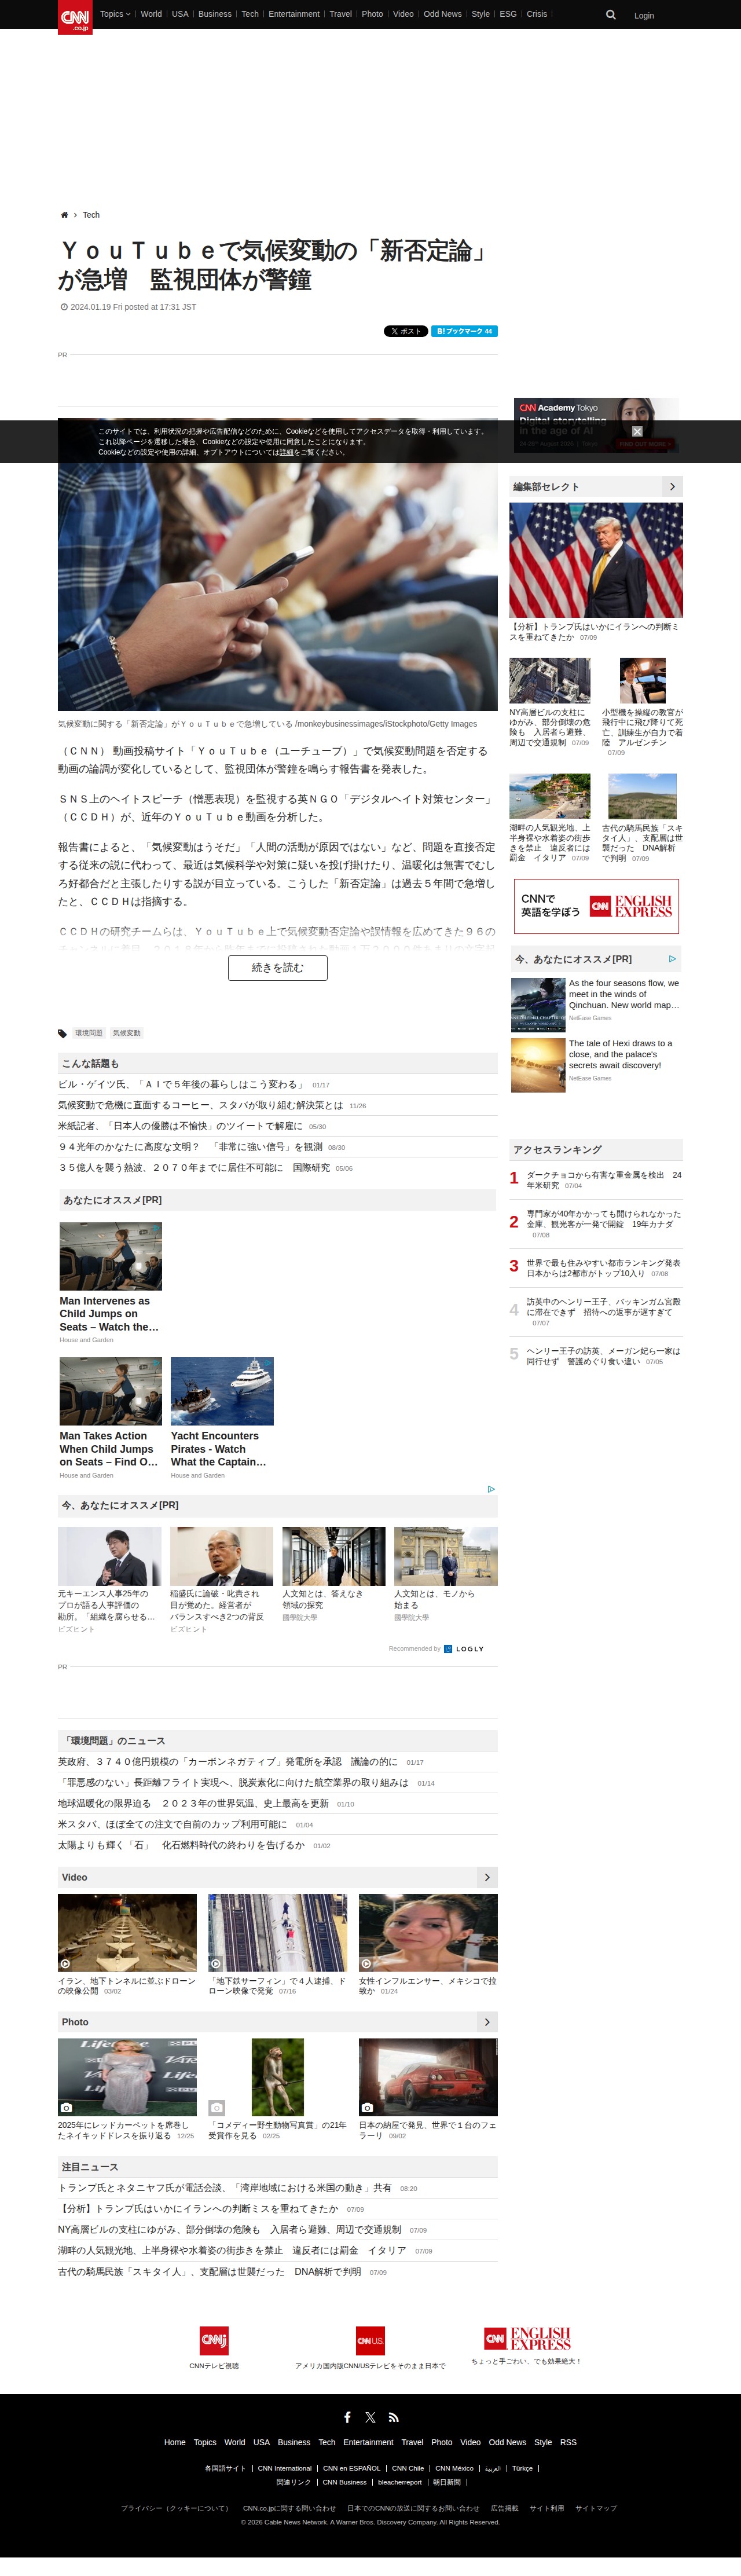Open the Facebook icon in the footer
The image size is (741, 2576).
point(347,2417)
